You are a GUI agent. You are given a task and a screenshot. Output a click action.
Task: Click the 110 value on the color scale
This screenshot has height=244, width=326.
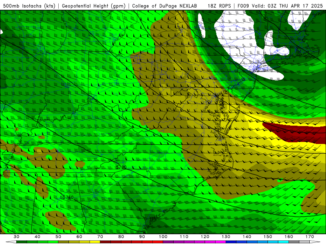(x=184, y=237)
